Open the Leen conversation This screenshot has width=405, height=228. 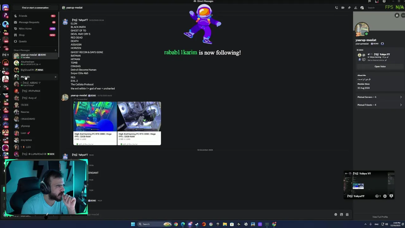coord(35,133)
